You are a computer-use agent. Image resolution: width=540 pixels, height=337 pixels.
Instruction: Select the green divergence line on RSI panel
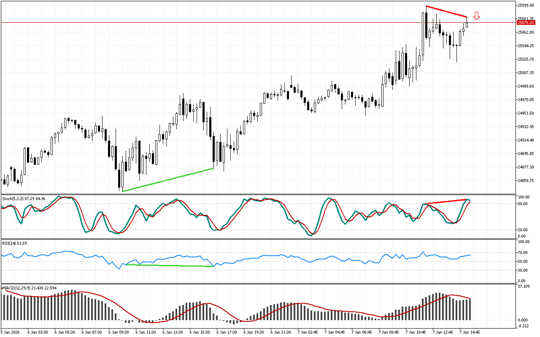coord(169,265)
